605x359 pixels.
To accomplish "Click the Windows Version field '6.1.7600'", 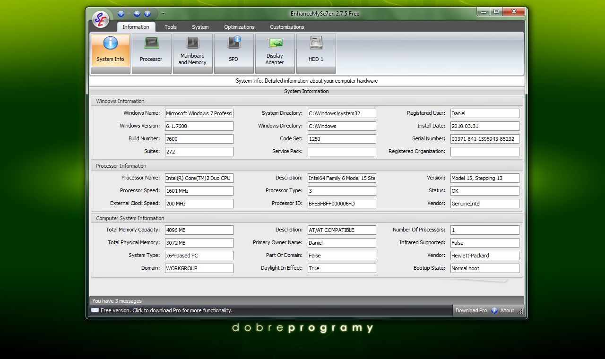I will (199, 126).
